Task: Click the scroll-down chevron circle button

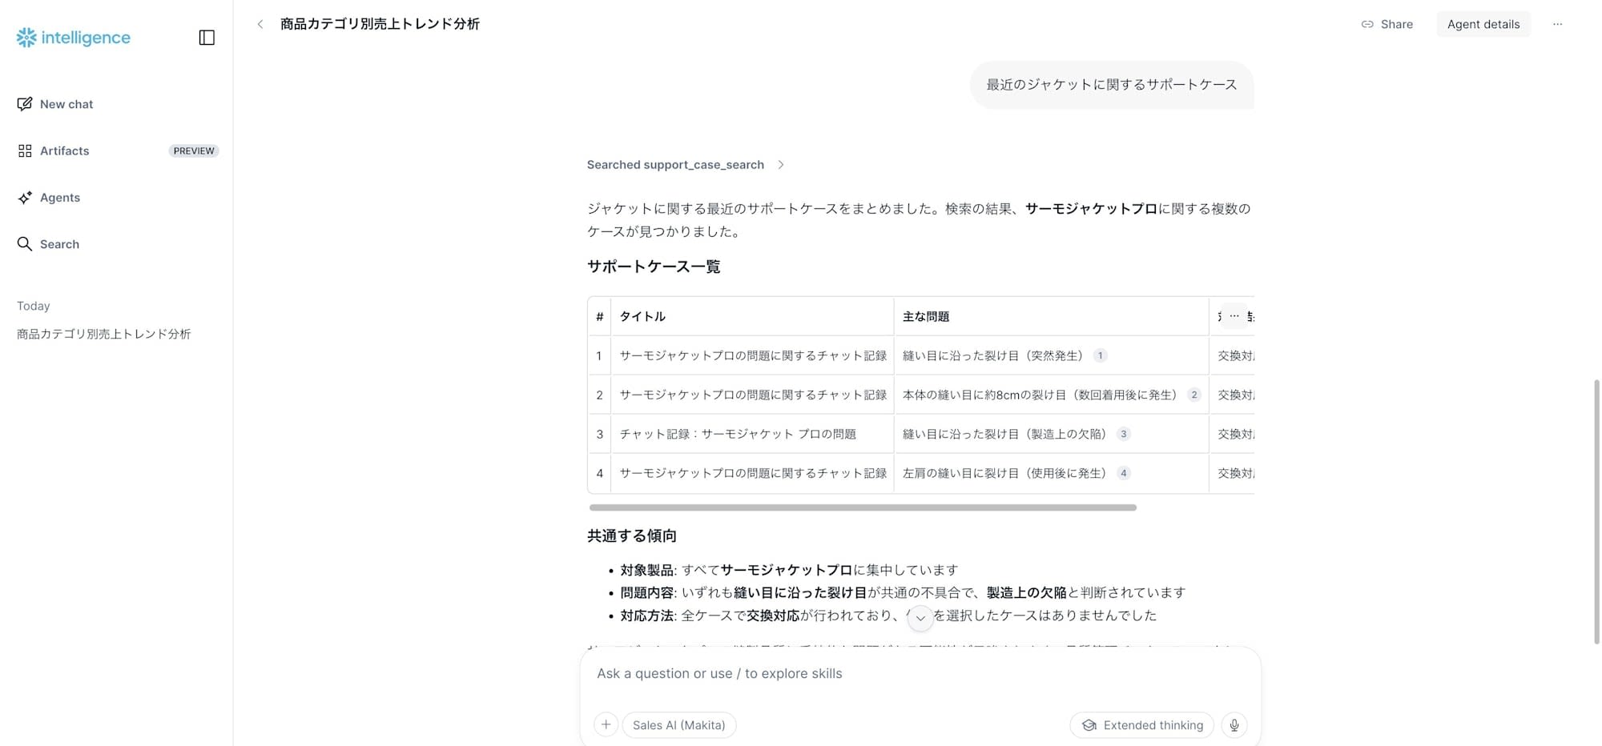Action: pyautogui.click(x=920, y=618)
